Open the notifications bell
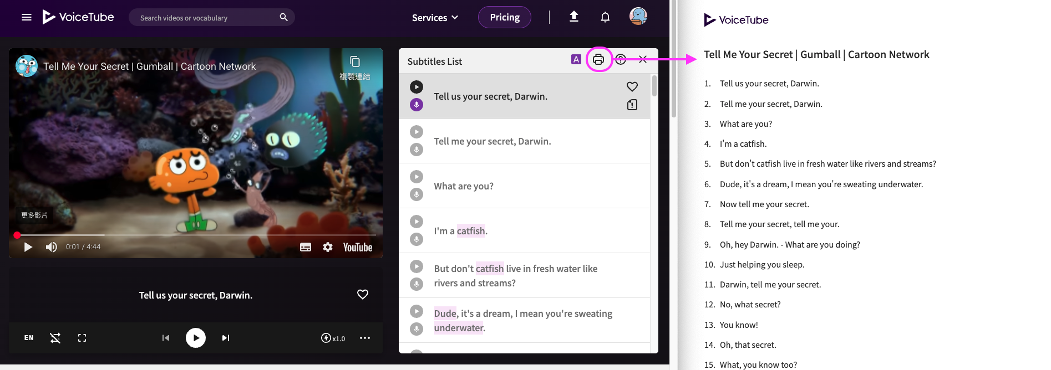1051x370 pixels. coord(605,17)
